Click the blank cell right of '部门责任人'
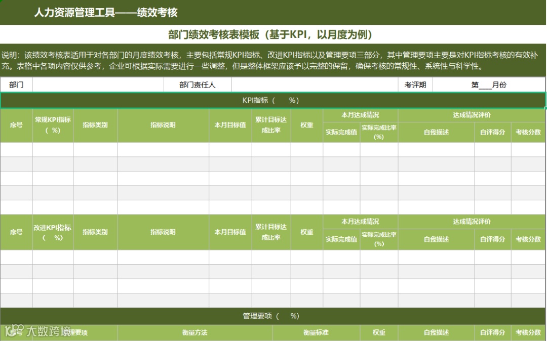This screenshot has width=547, height=341. tap(315, 84)
